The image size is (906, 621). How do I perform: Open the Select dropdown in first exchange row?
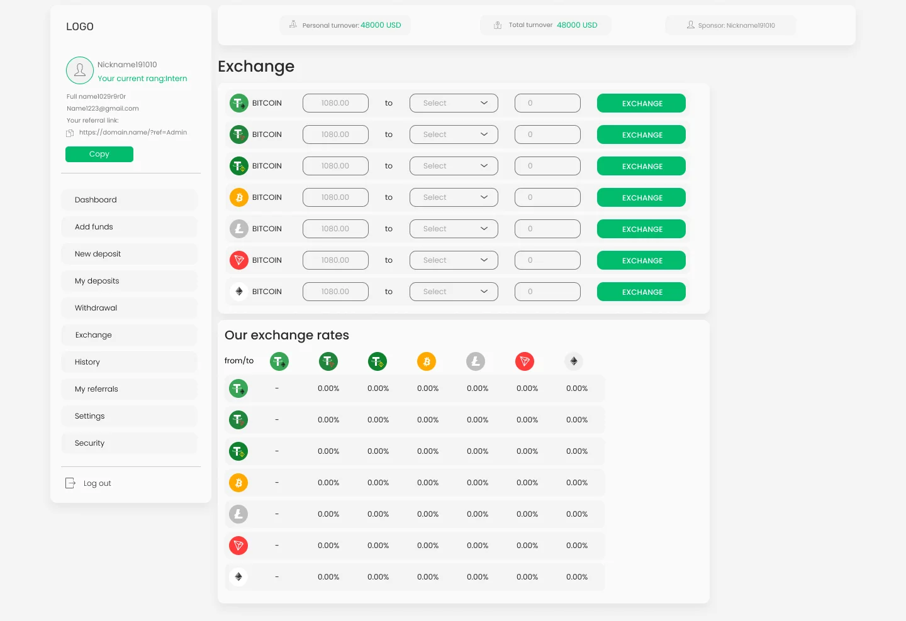tap(454, 103)
